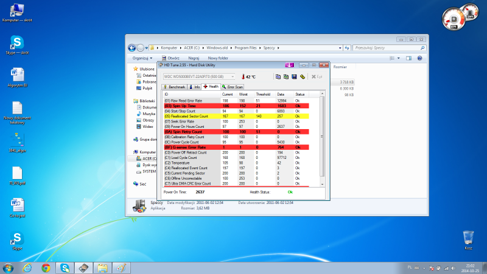487x274 pixels.
Task: Launch Chrome from the taskbar
Action: (46, 268)
